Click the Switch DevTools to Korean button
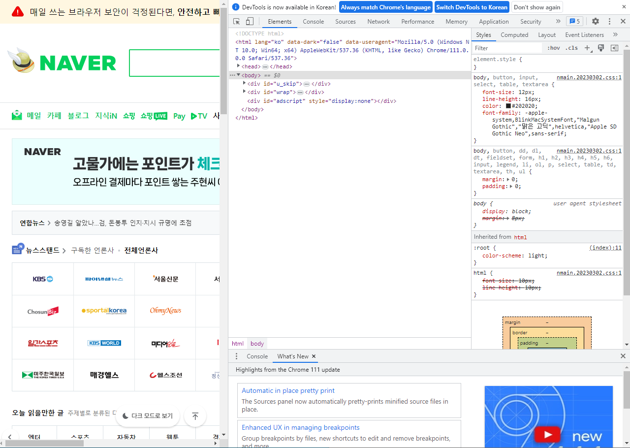Image resolution: width=630 pixels, height=448 pixels. [x=471, y=7]
